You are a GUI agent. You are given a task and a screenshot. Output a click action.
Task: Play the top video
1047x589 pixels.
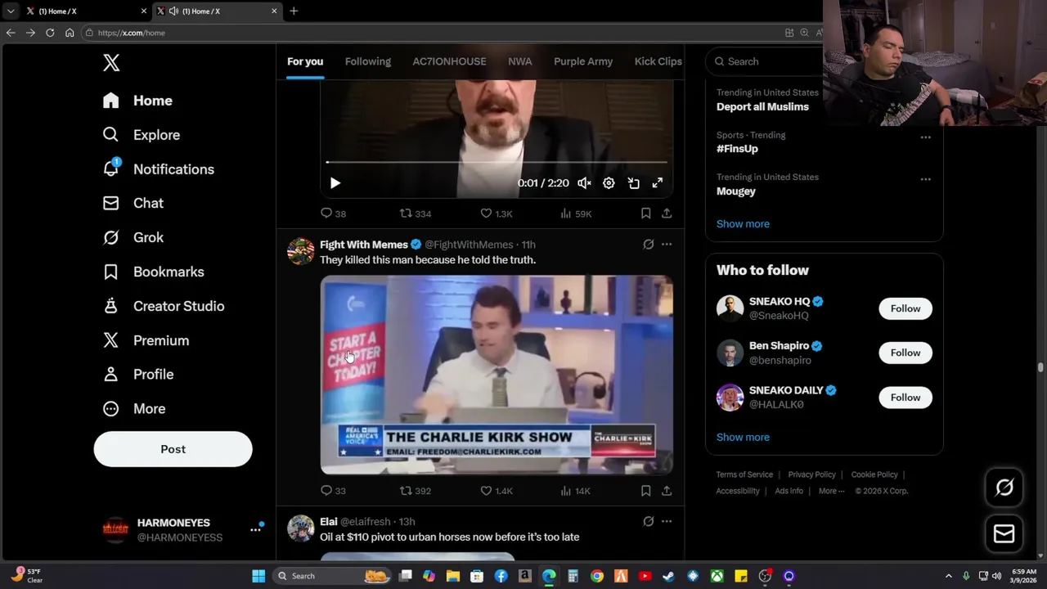(335, 183)
